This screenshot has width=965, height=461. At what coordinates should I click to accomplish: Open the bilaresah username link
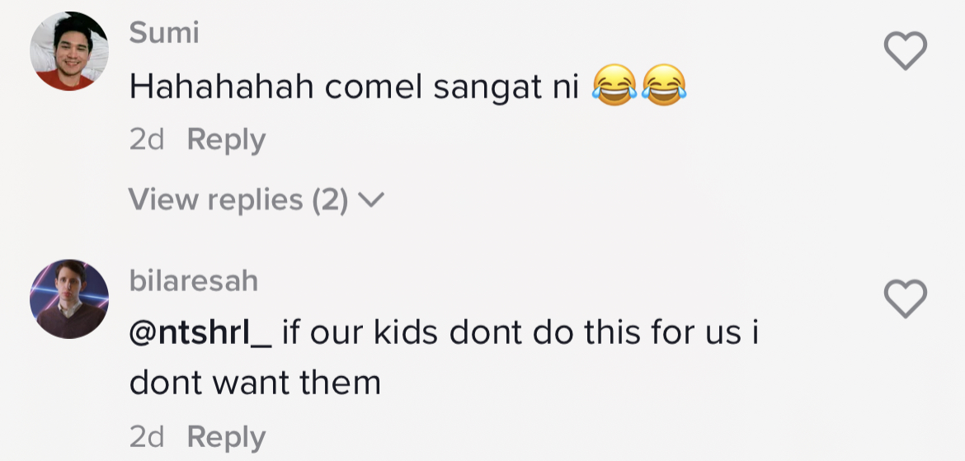point(194,281)
